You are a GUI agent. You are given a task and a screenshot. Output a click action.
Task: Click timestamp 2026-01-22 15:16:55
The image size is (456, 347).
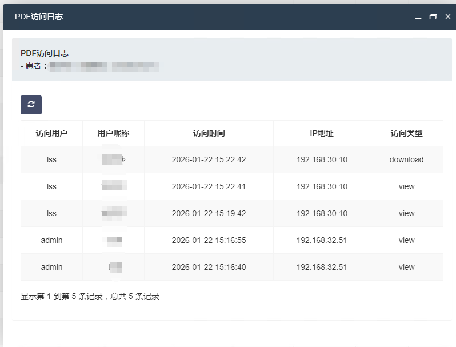click(x=209, y=240)
